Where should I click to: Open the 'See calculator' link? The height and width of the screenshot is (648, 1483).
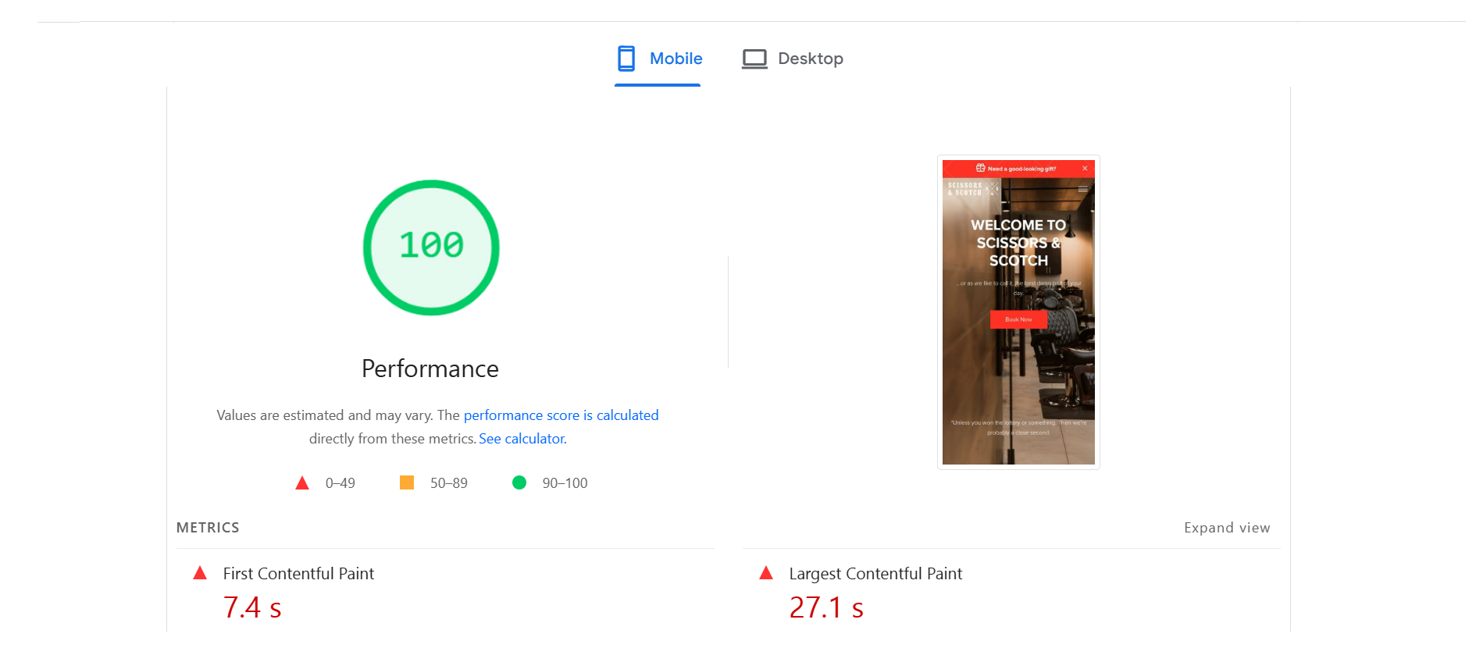(x=522, y=439)
